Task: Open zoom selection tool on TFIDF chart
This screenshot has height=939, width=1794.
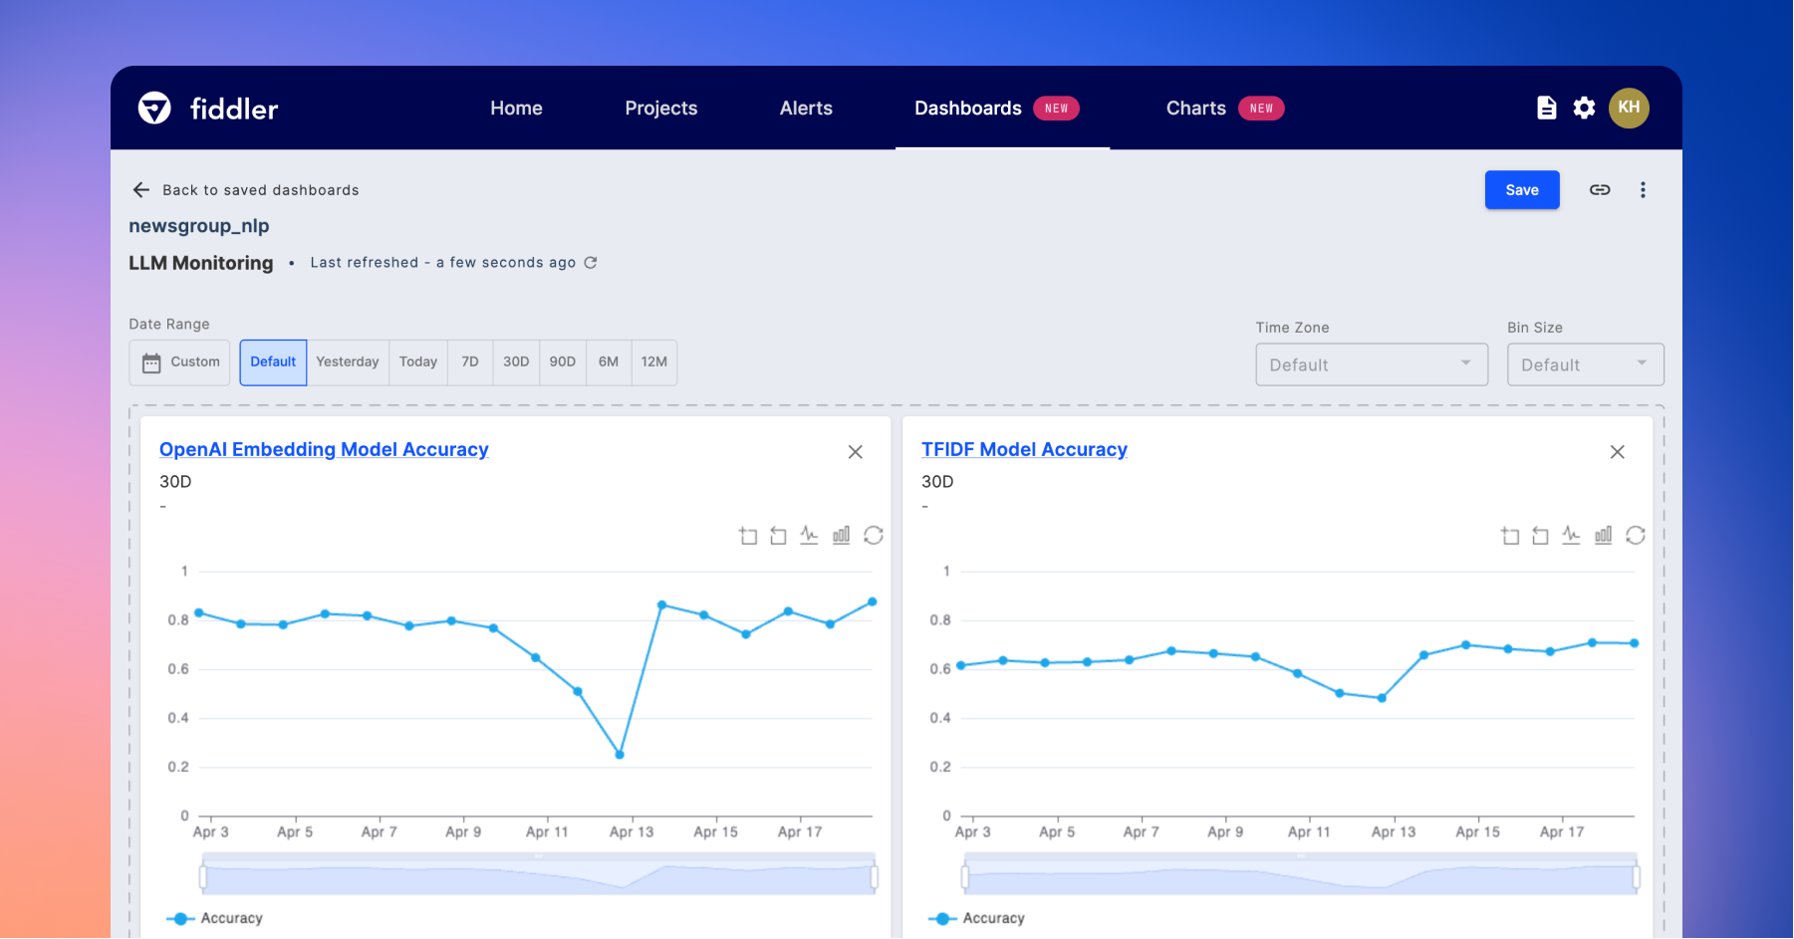Action: 1511,535
